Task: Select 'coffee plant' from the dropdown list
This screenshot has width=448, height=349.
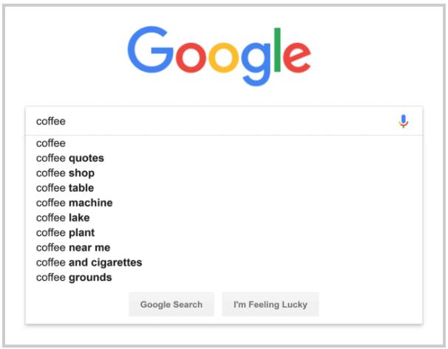Action: click(65, 232)
